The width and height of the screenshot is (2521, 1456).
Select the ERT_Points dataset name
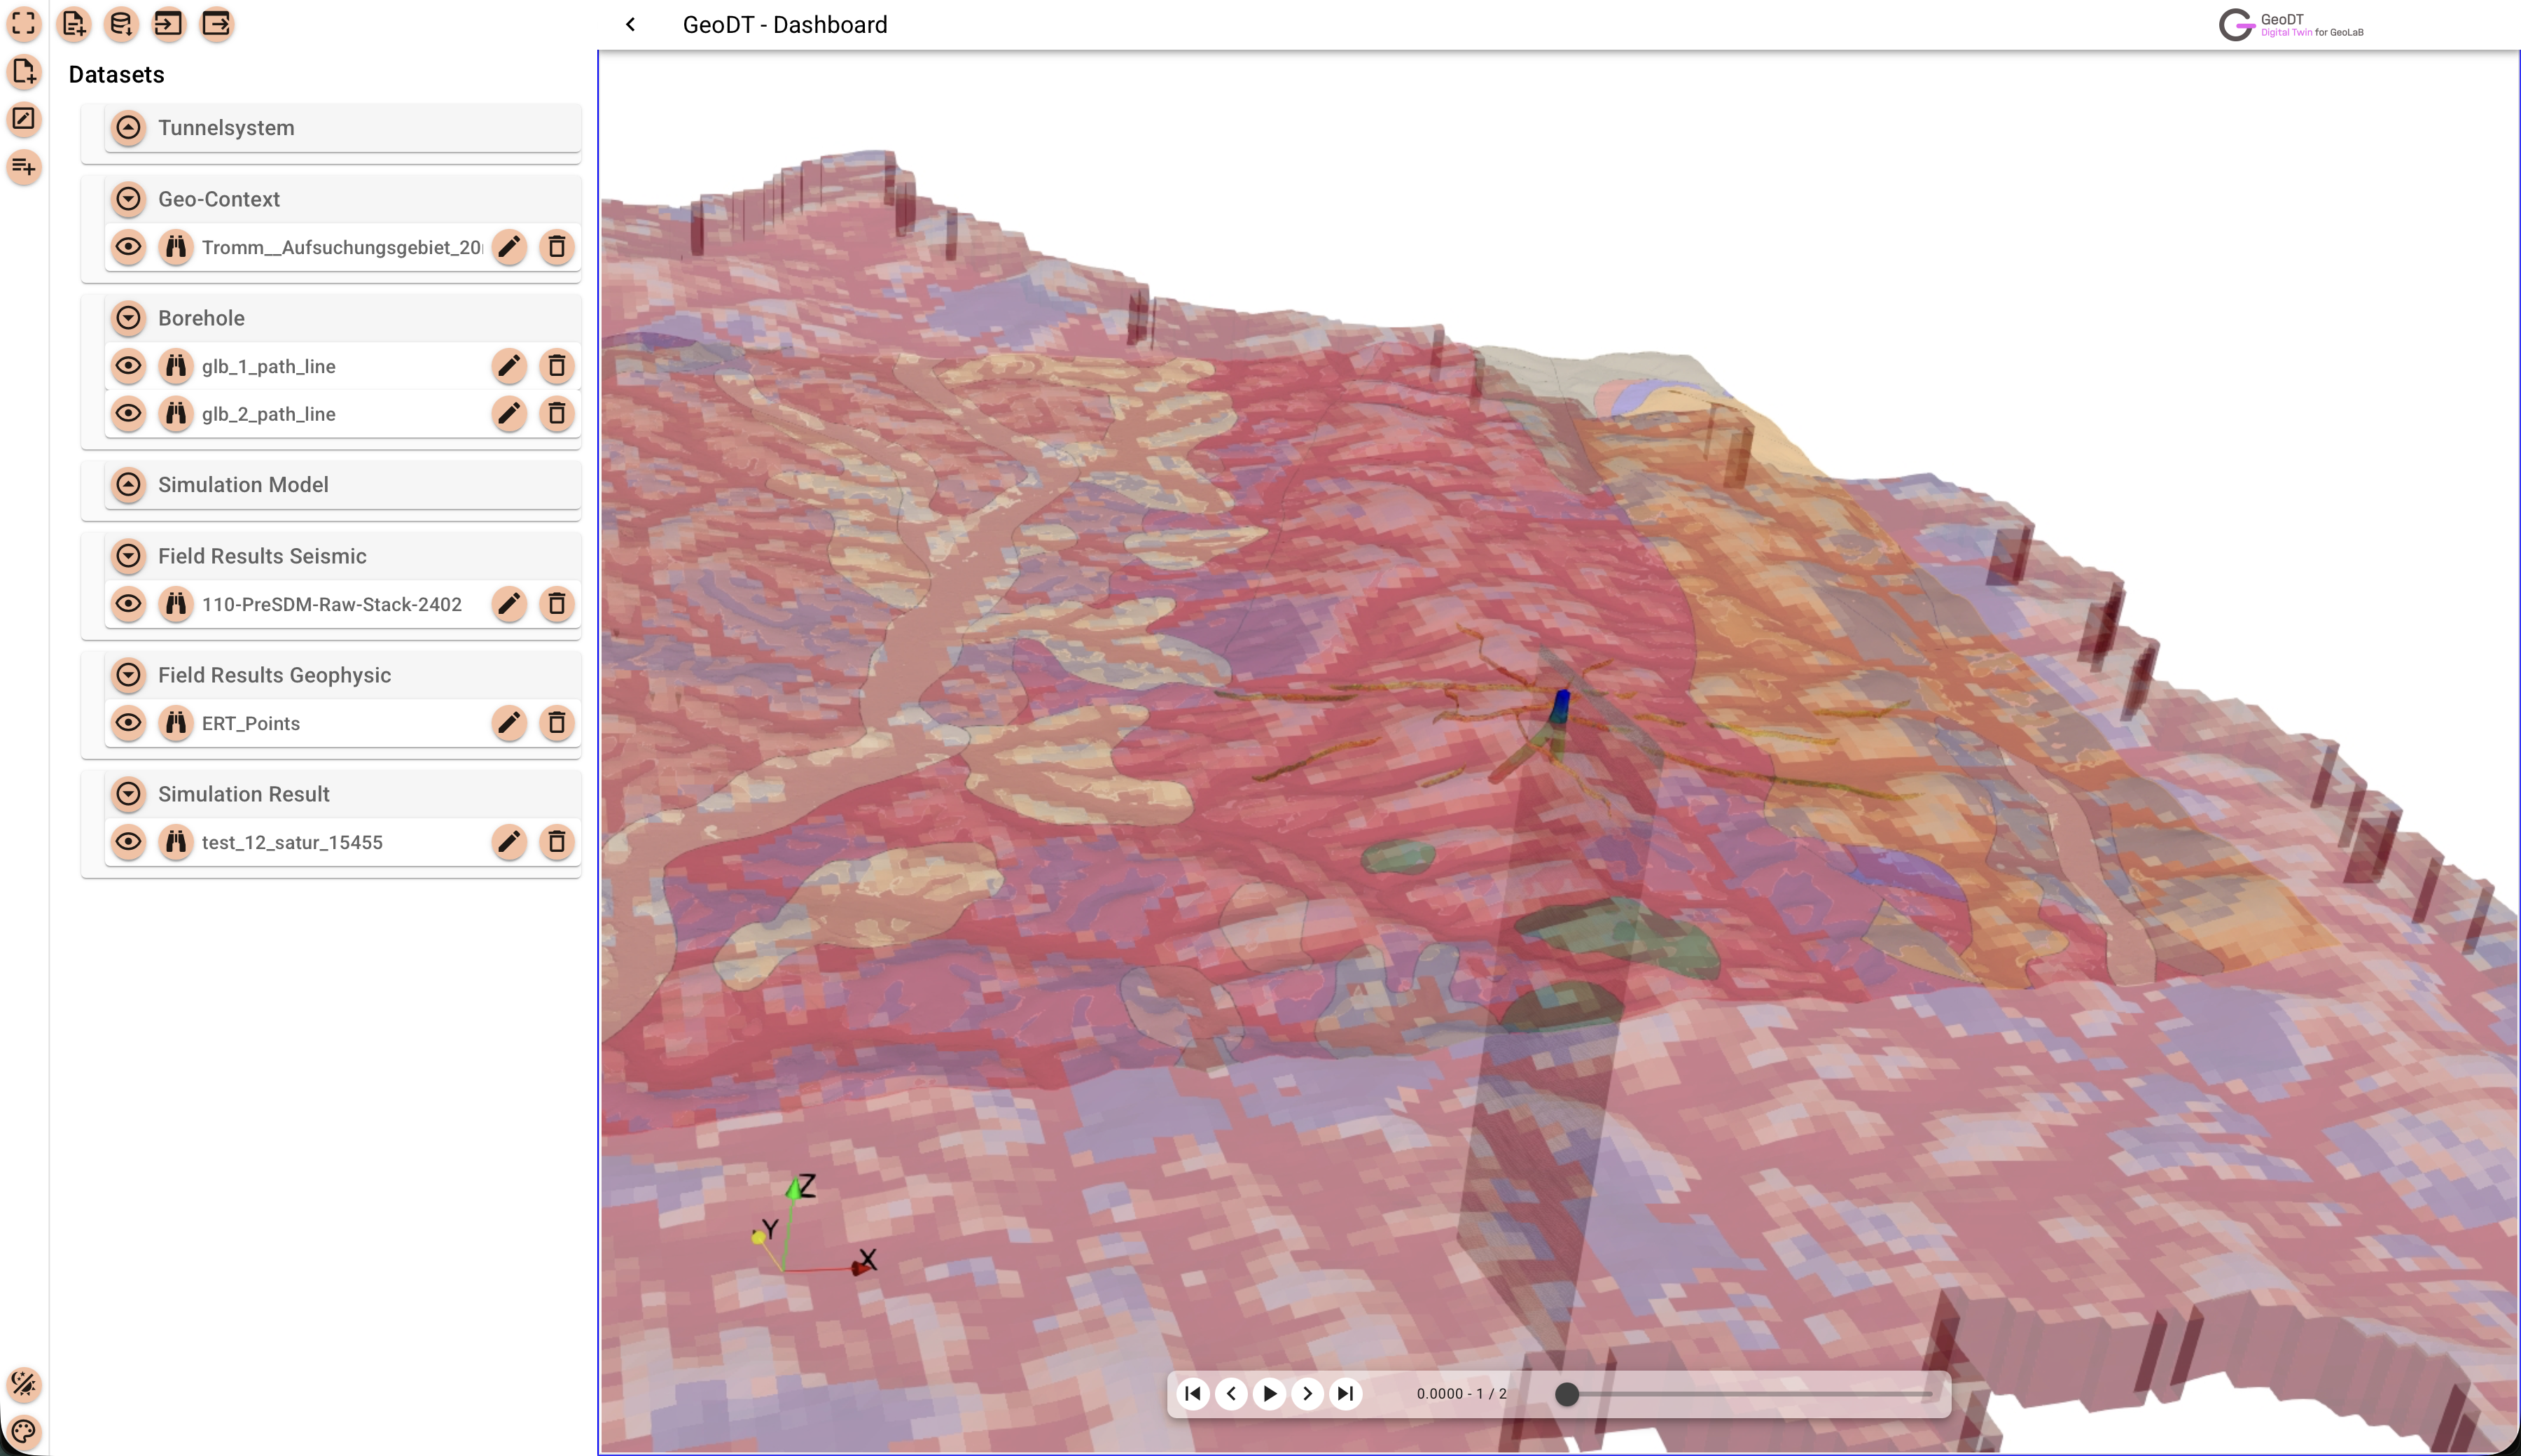tap(250, 723)
